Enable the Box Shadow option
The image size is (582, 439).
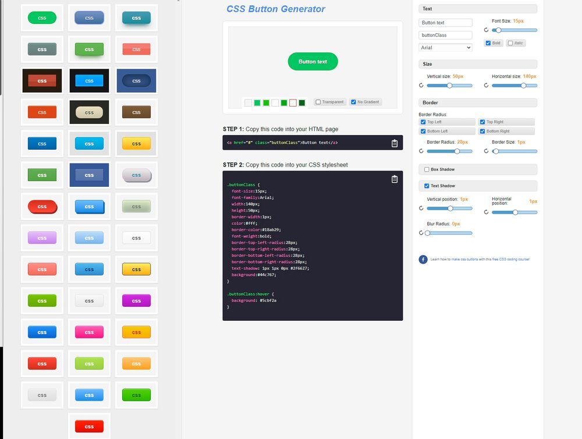point(427,169)
